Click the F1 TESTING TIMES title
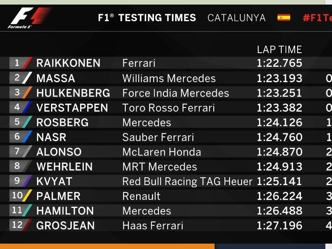The image size is (332, 249). 147,18
